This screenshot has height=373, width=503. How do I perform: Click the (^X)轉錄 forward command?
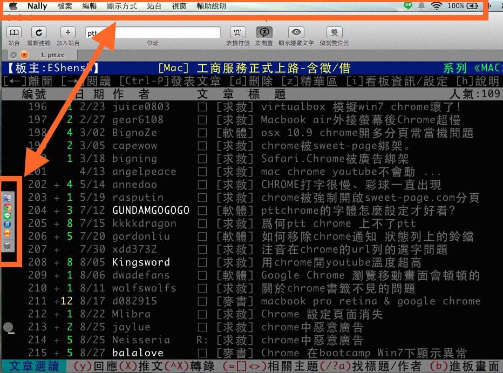(x=189, y=366)
